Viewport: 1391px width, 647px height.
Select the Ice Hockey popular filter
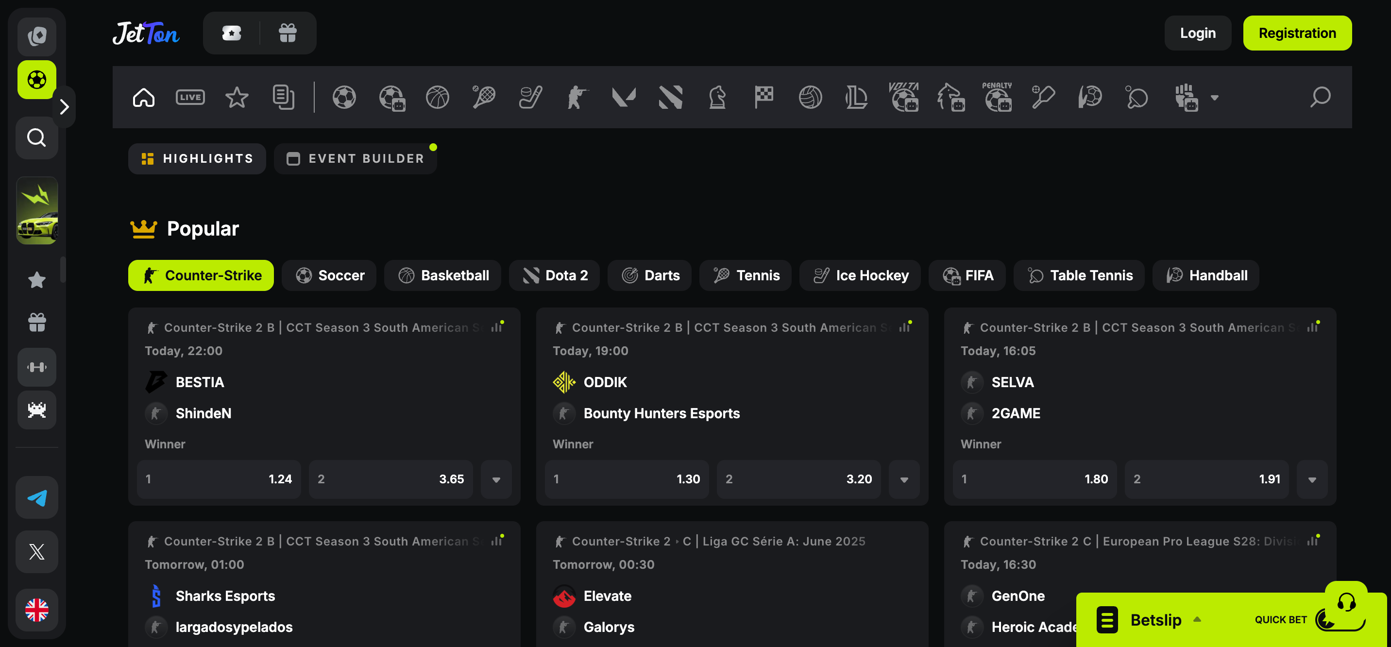coord(860,275)
